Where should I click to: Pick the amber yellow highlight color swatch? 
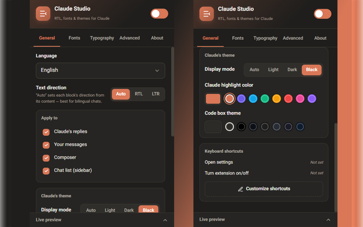[277, 99]
